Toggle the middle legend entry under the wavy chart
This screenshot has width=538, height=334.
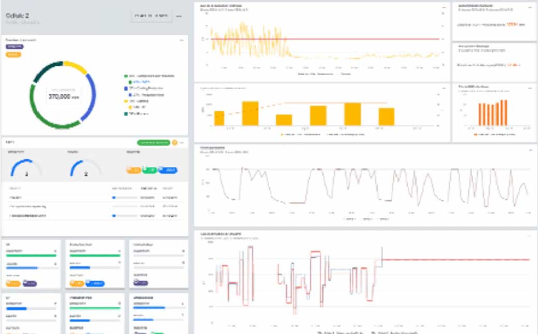click(x=366, y=219)
